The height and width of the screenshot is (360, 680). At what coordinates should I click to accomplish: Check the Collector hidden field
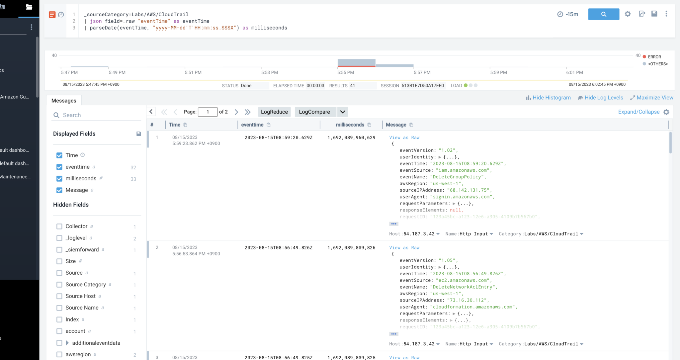point(59,226)
